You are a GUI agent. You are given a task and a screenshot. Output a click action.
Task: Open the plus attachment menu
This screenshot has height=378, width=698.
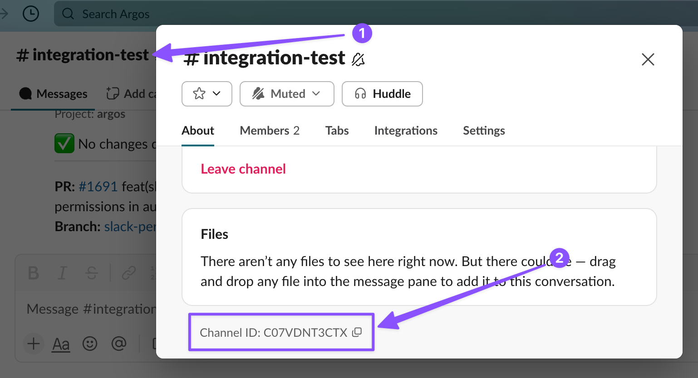34,344
